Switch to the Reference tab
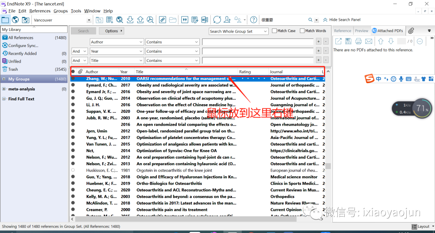This screenshot has width=435, height=233. click(x=342, y=31)
